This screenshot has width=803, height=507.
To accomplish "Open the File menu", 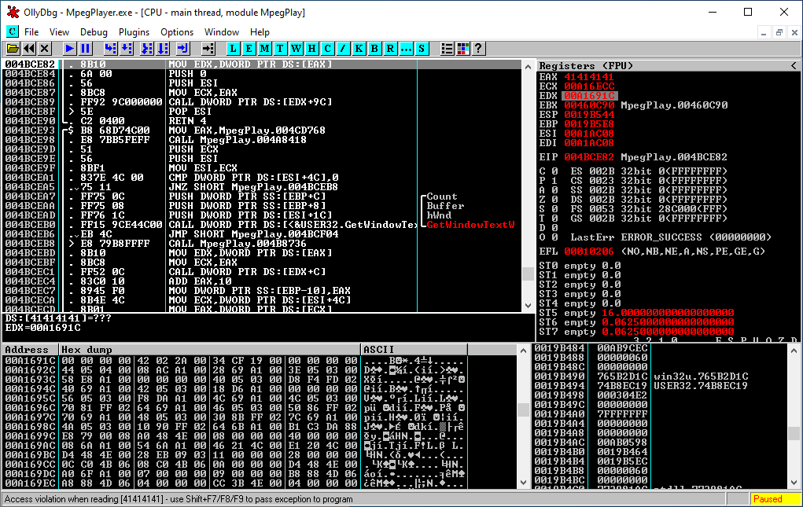I will pos(31,31).
